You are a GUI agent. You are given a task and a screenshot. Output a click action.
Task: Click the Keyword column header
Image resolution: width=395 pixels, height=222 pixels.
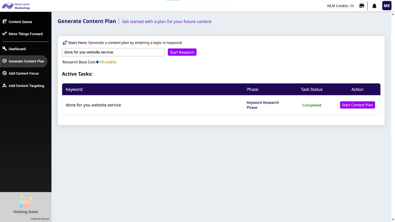(x=74, y=89)
